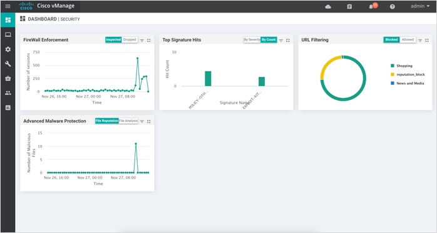The image size is (437, 233).
Task: Open the hamburger navigation menu
Action: click(8, 6)
